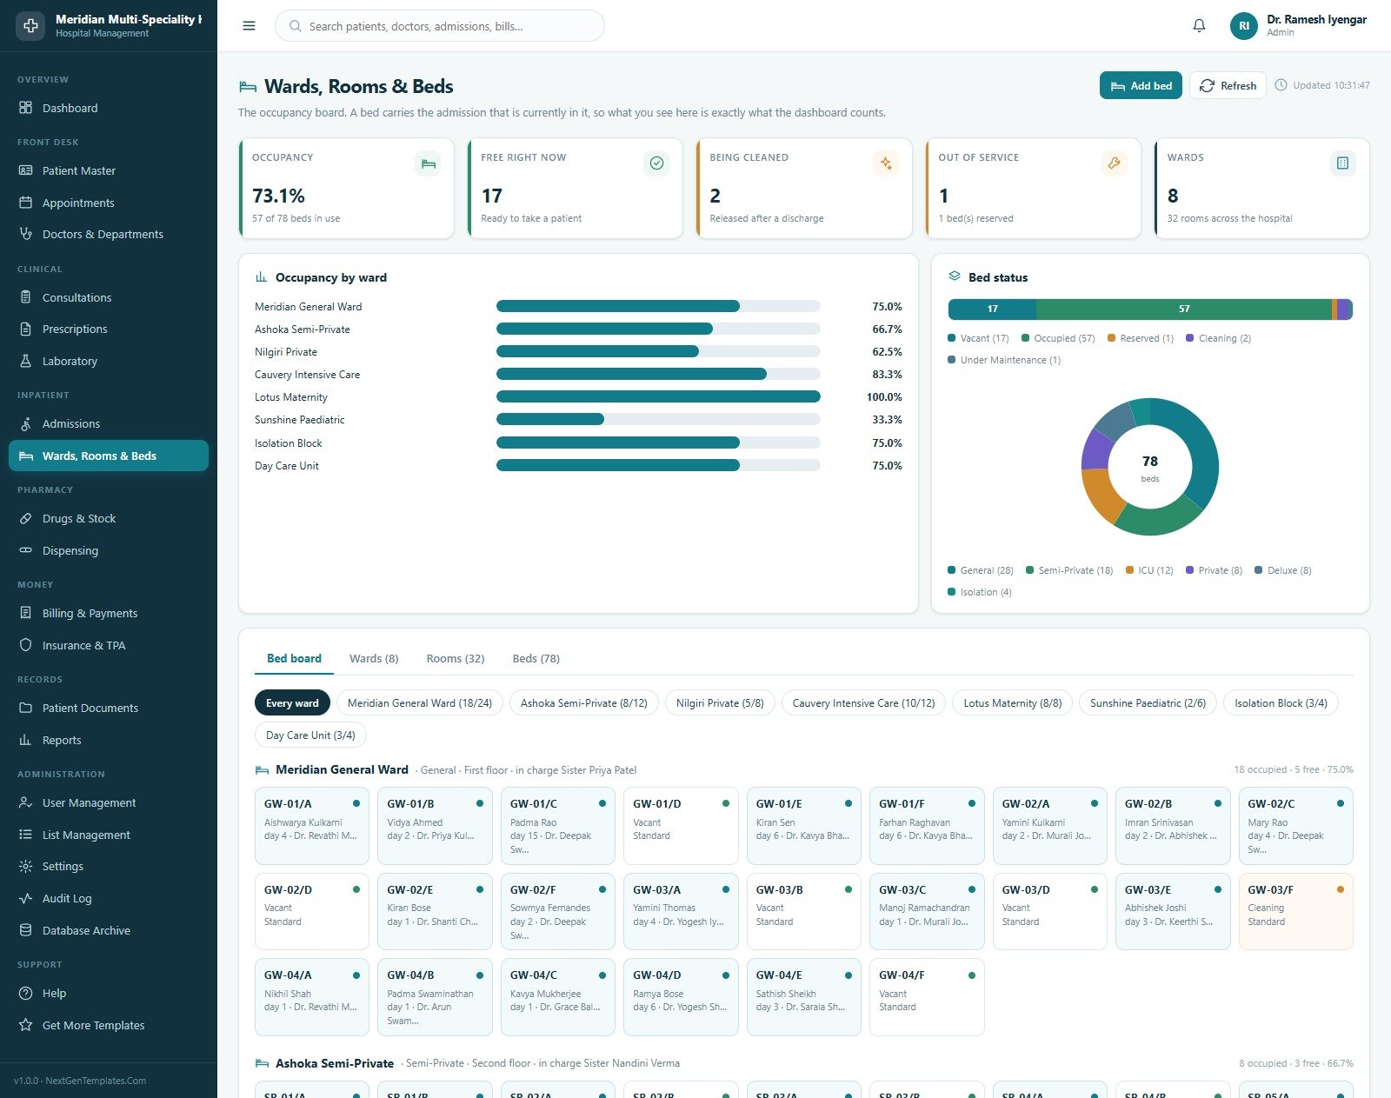Click the Vacant (17) status bar segment
1391x1098 pixels.
[x=992, y=309]
